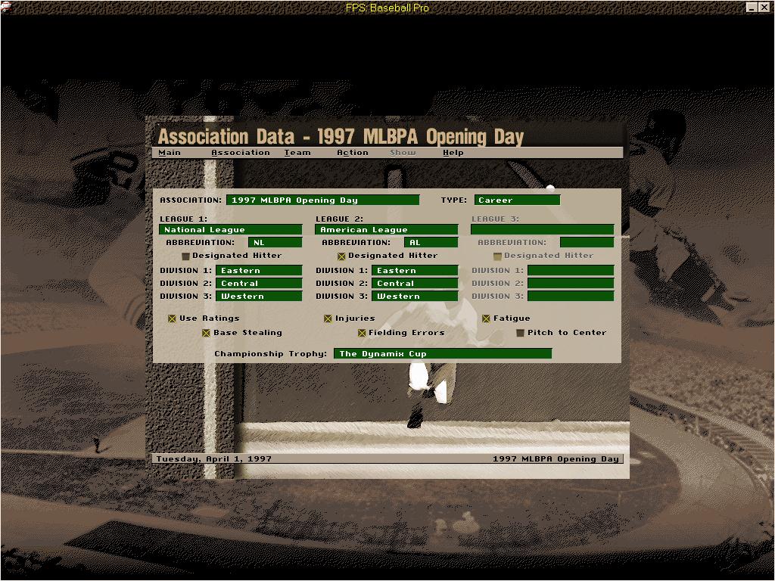The height and width of the screenshot is (581, 775).
Task: Edit League 1 Division 2 Central field
Action: [259, 284]
